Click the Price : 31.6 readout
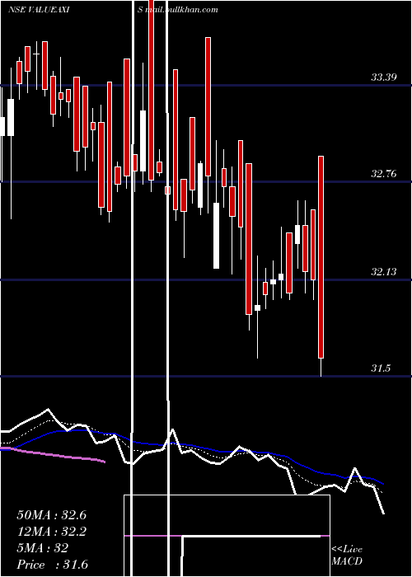 [x=52, y=565]
